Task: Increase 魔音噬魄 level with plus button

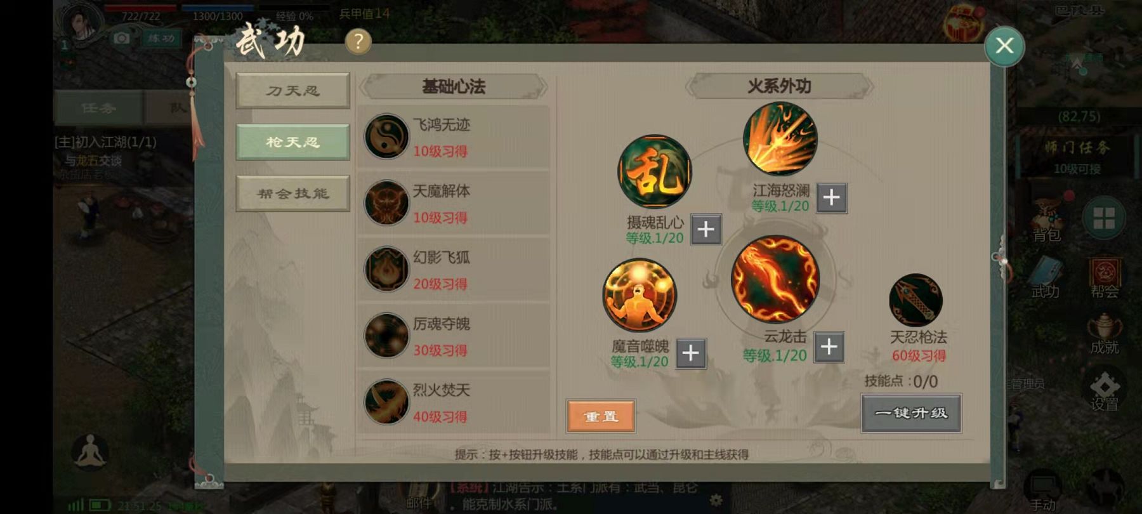Action: pyautogui.click(x=691, y=353)
